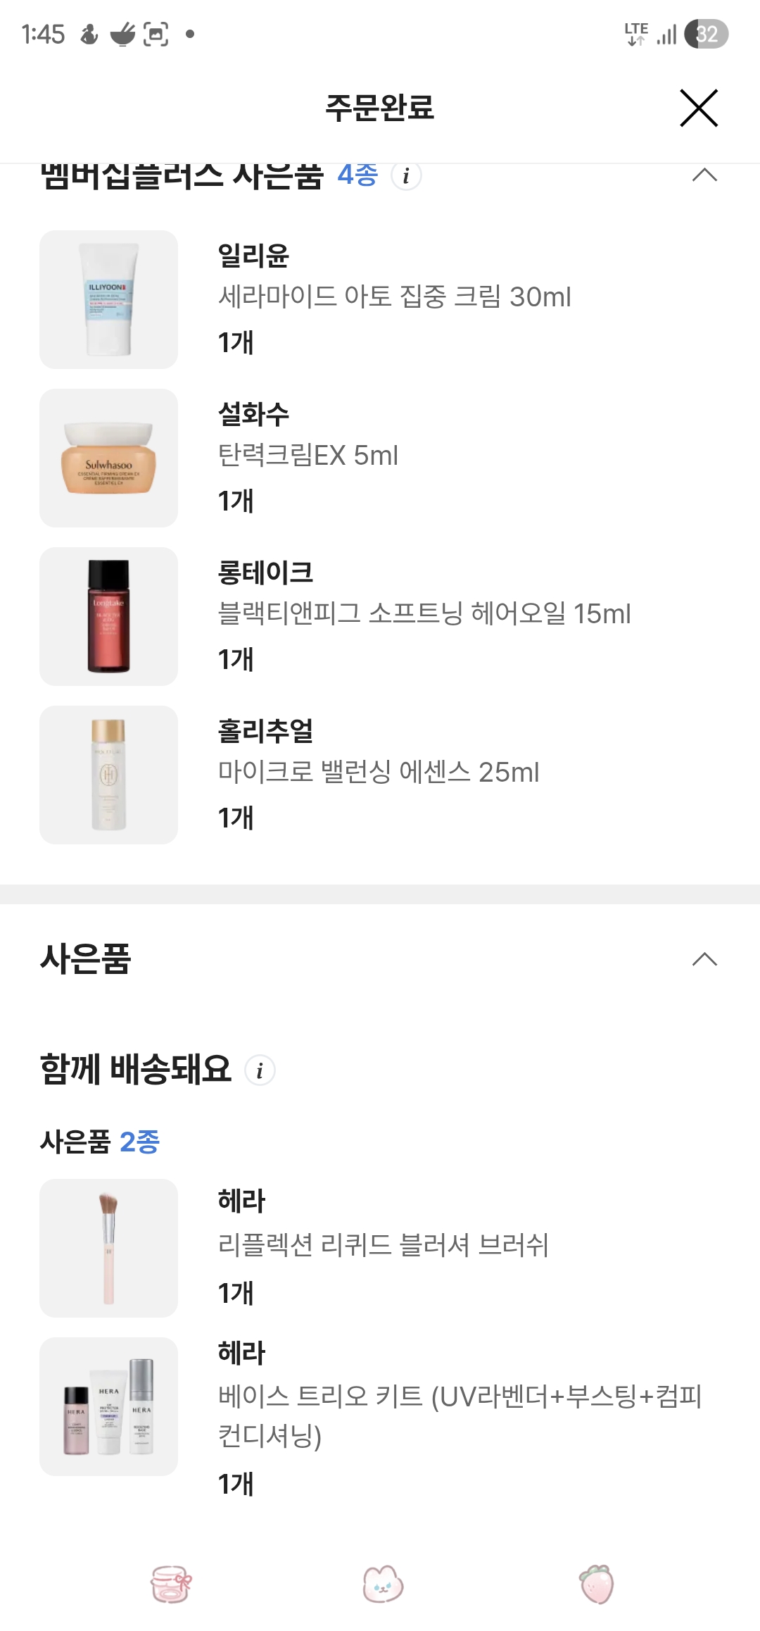Collapse the 멤버십플러스 사은품 section
Screen dimensions: 760x1631
[x=704, y=175]
